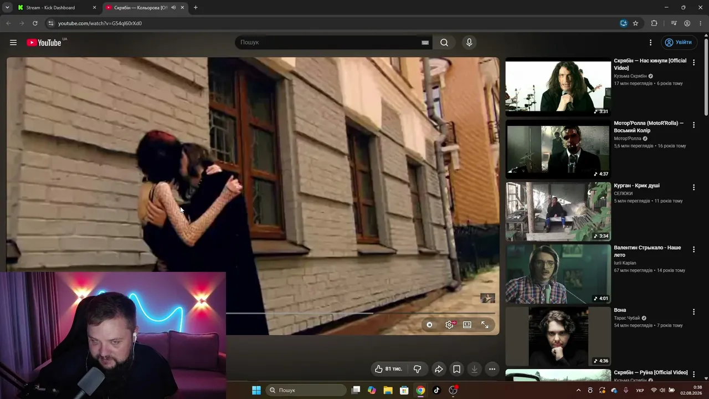This screenshot has height=399, width=709.
Task: Open more actions below the video
Action: (x=492, y=369)
